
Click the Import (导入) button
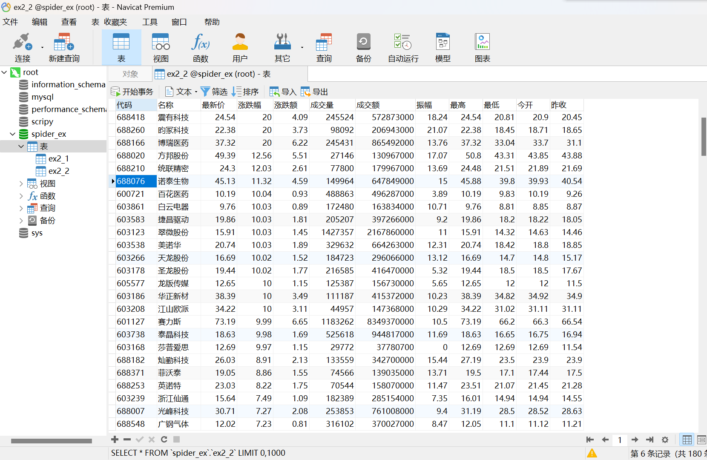coord(283,92)
